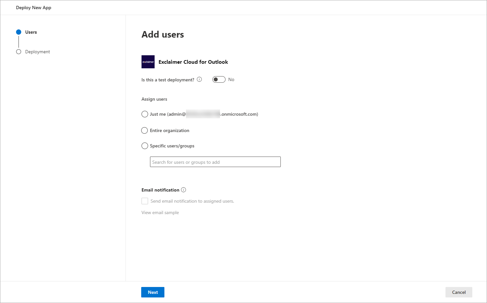Click the Exclaimer app logo icon
Image resolution: width=487 pixels, height=303 pixels.
pos(148,62)
